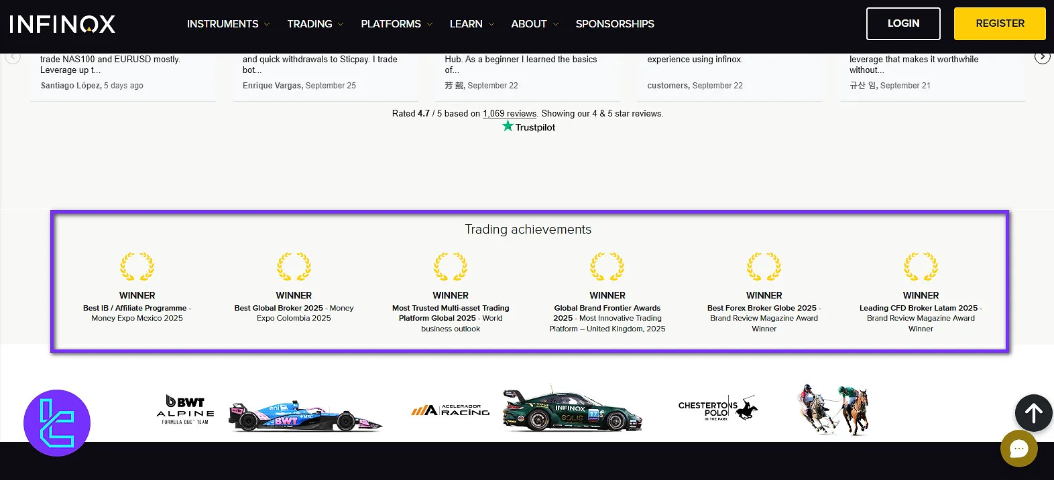The width and height of the screenshot is (1054, 480).
Task: Expand the INSTRUMENTS dropdown chevron
Action: [267, 24]
